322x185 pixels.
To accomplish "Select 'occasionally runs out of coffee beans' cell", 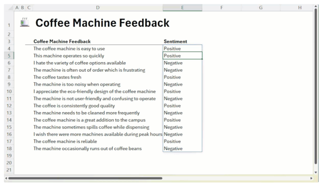I will tap(98, 148).
